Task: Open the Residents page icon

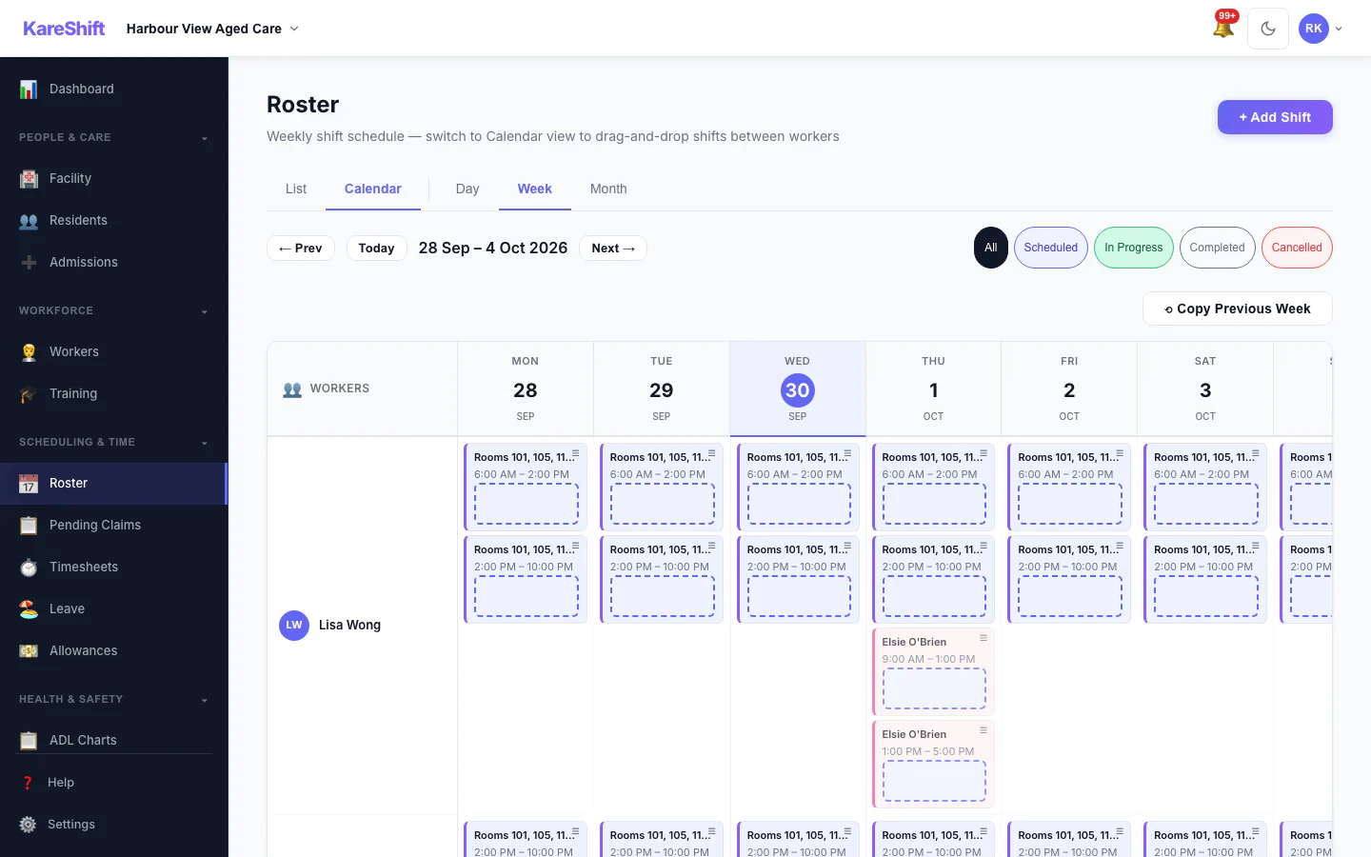Action: click(30, 221)
